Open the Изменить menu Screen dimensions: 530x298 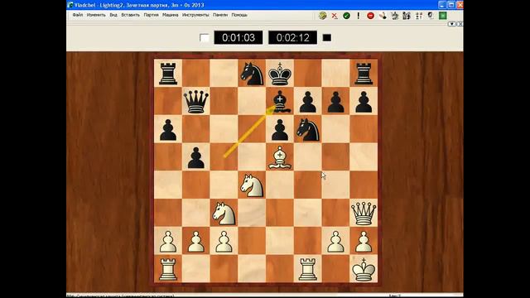point(96,15)
